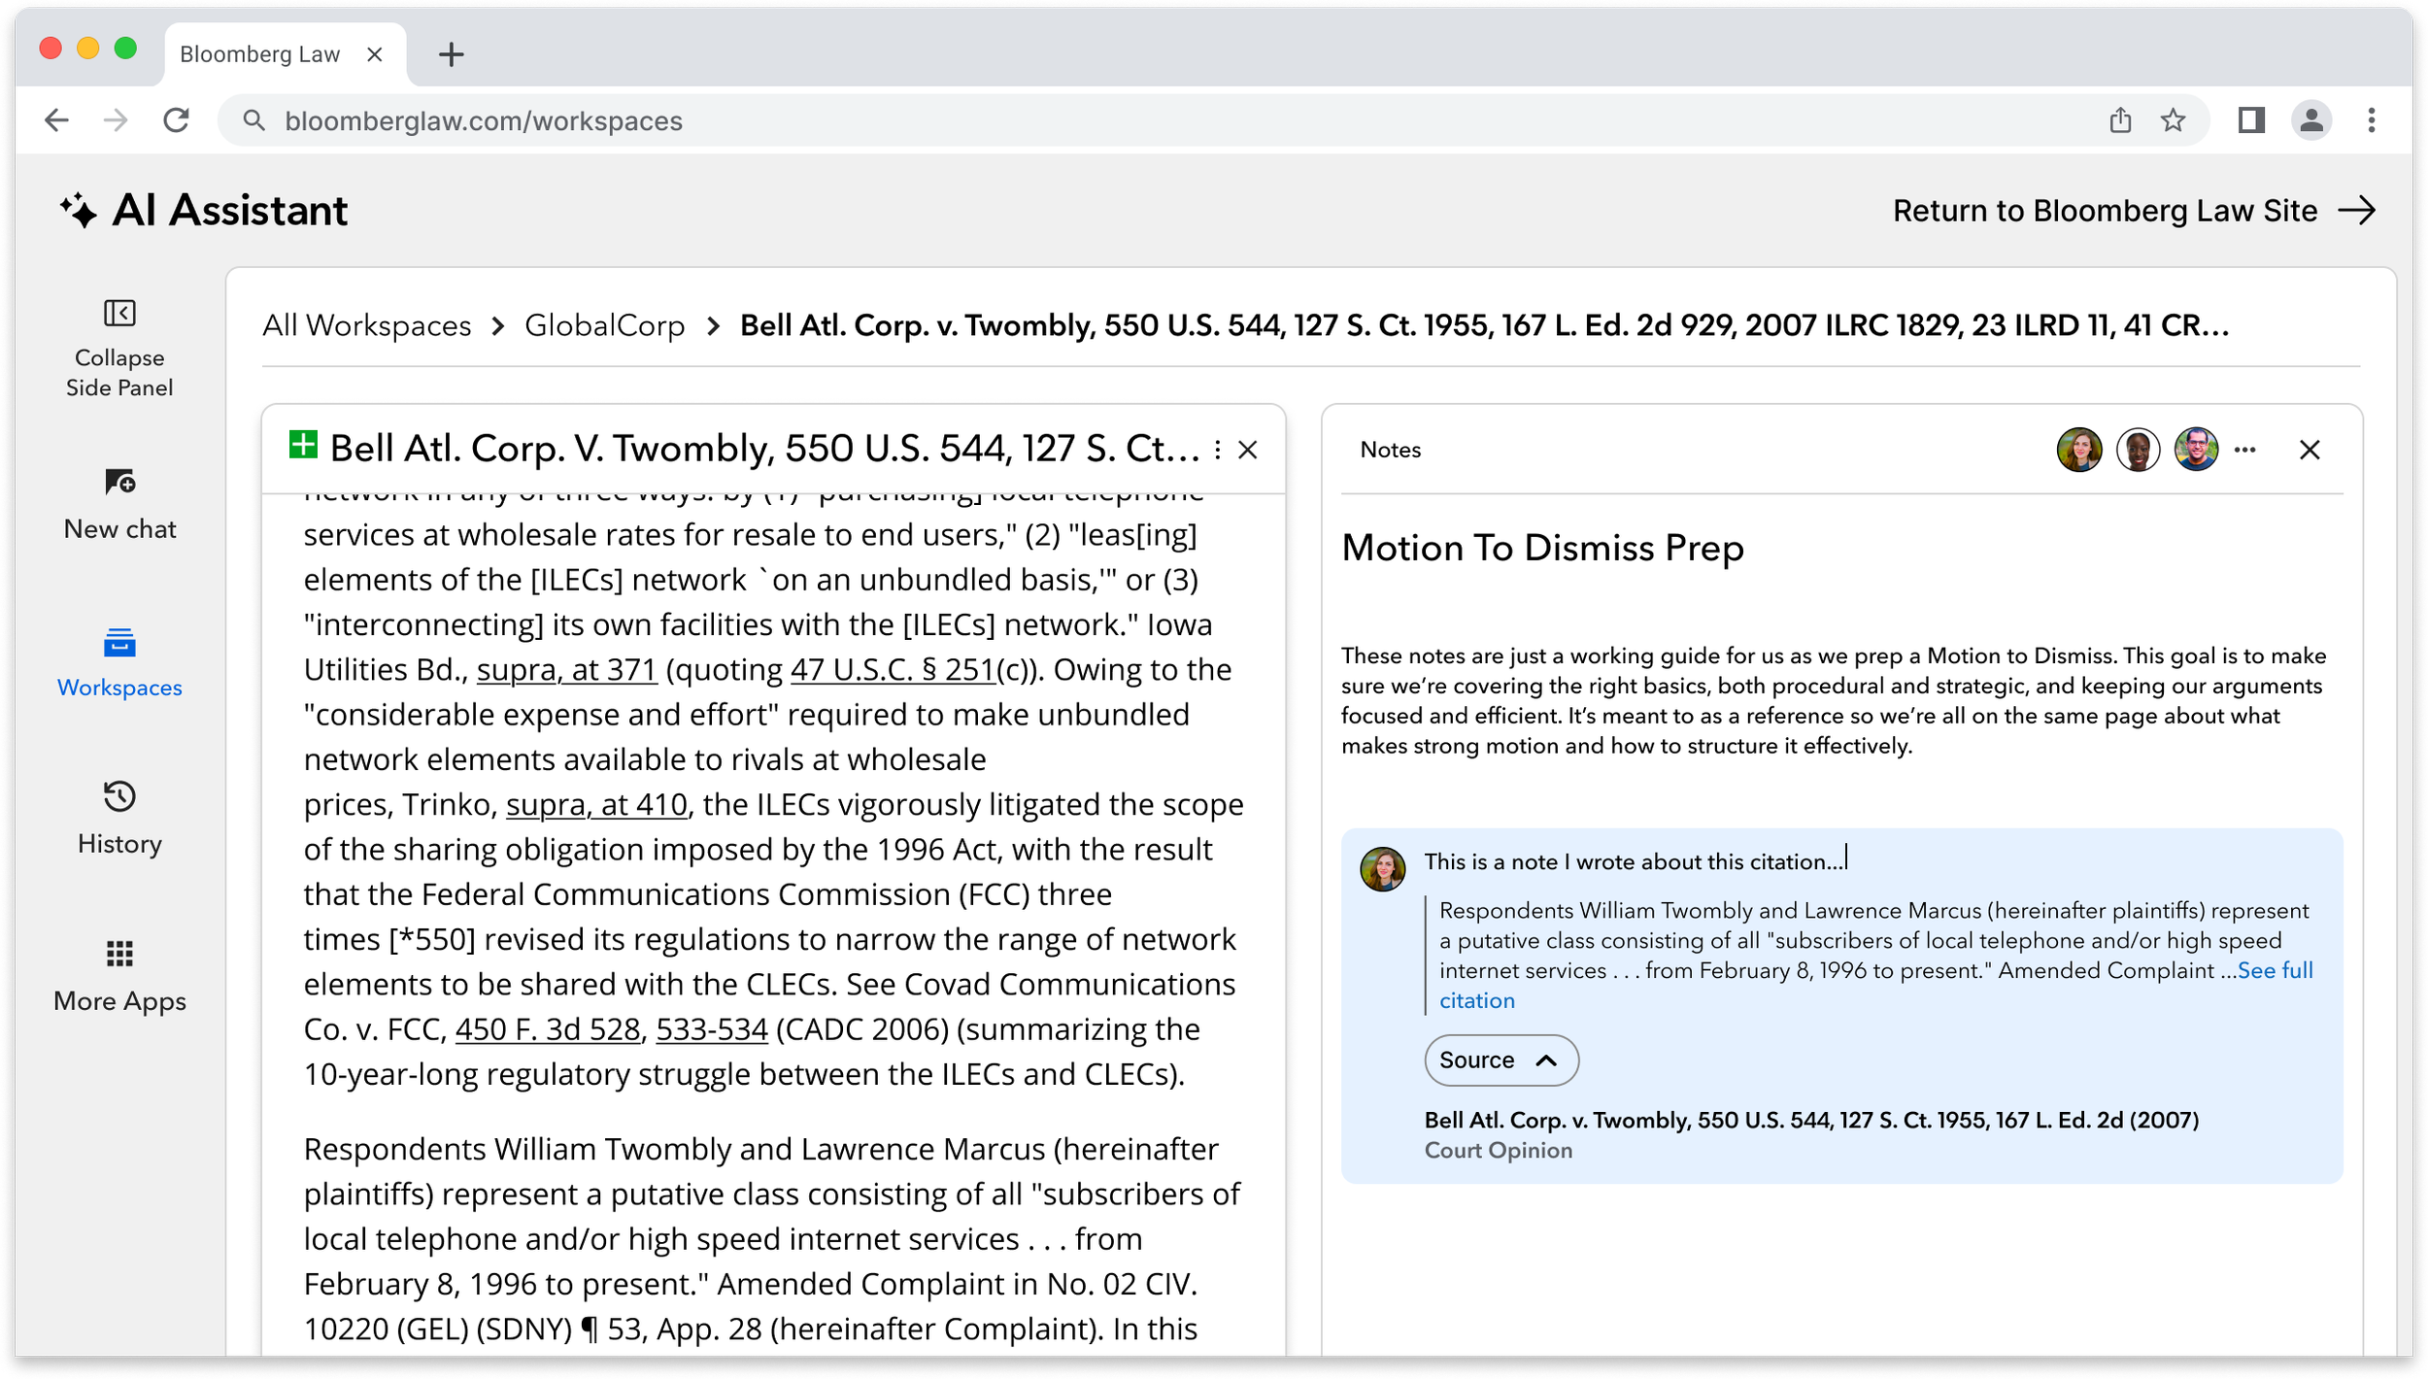The width and height of the screenshot is (2428, 1379).
Task: Open the See full citation link
Action: click(2276, 970)
